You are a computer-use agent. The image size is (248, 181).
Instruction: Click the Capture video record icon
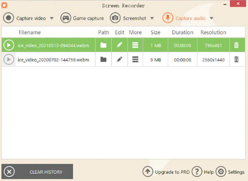[9, 18]
